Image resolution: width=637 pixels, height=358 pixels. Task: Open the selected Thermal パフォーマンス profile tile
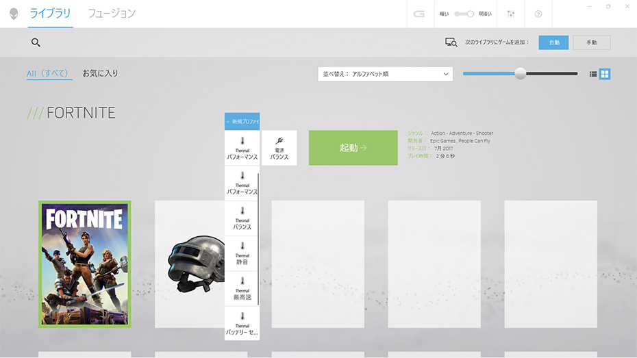[x=242, y=148]
